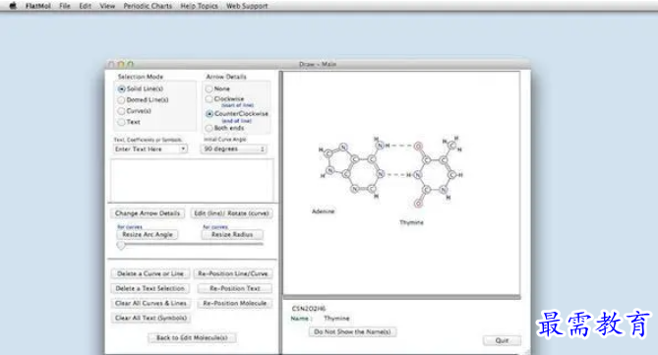
Task: Click Do Not Show the Name(s)
Action: (352, 332)
